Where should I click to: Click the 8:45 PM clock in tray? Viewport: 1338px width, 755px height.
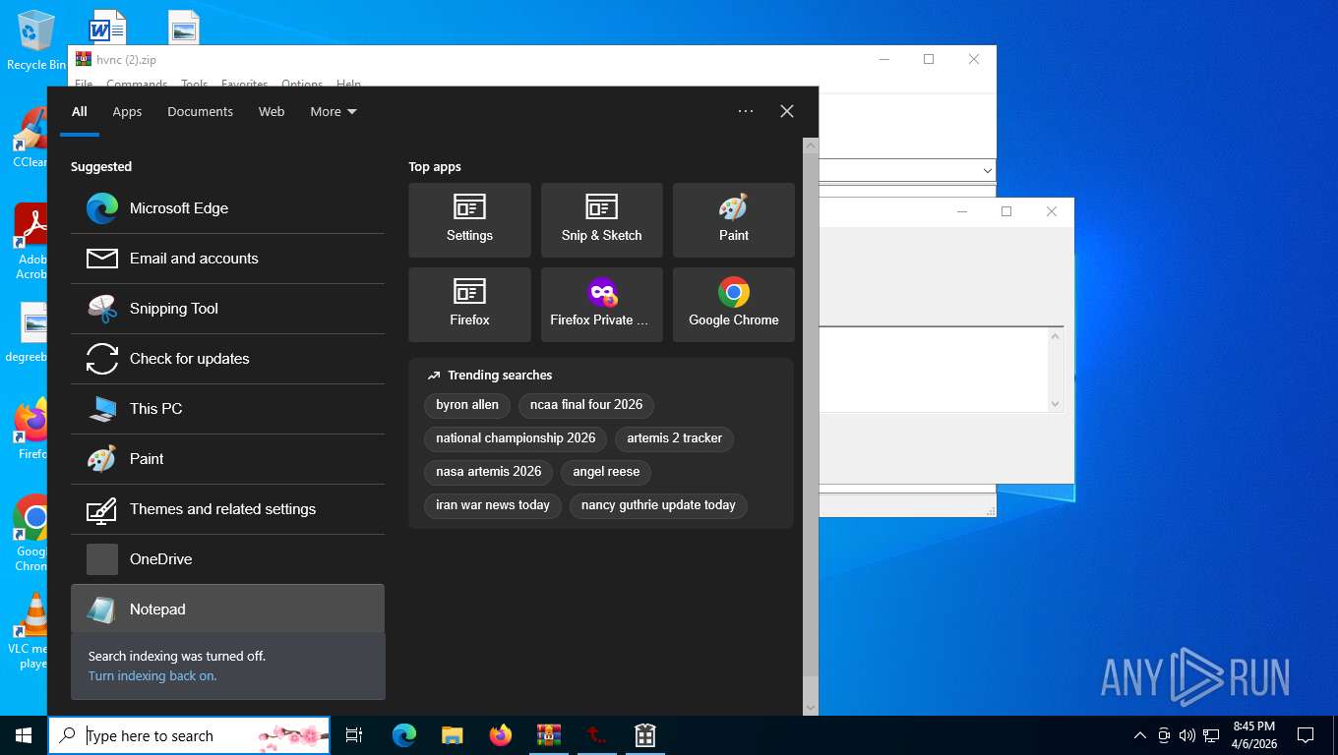(1254, 735)
